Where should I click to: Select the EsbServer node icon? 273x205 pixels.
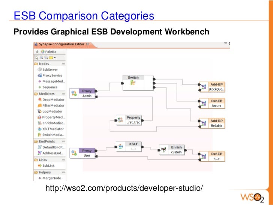click(40, 69)
